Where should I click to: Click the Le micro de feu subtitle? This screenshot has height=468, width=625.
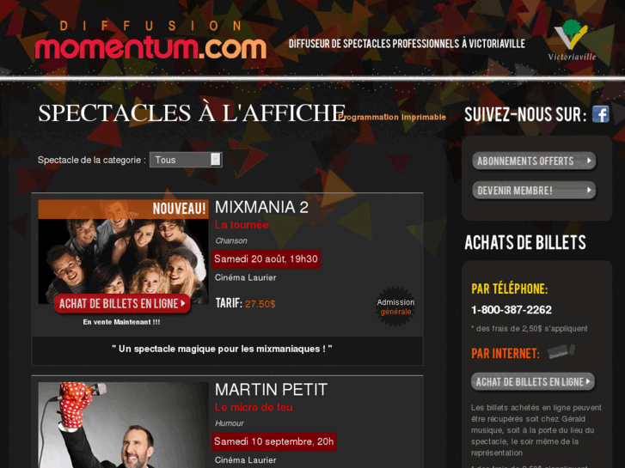(x=254, y=407)
